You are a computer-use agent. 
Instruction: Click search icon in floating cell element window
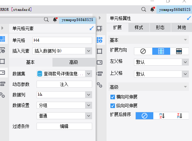click(x=46, y=20)
